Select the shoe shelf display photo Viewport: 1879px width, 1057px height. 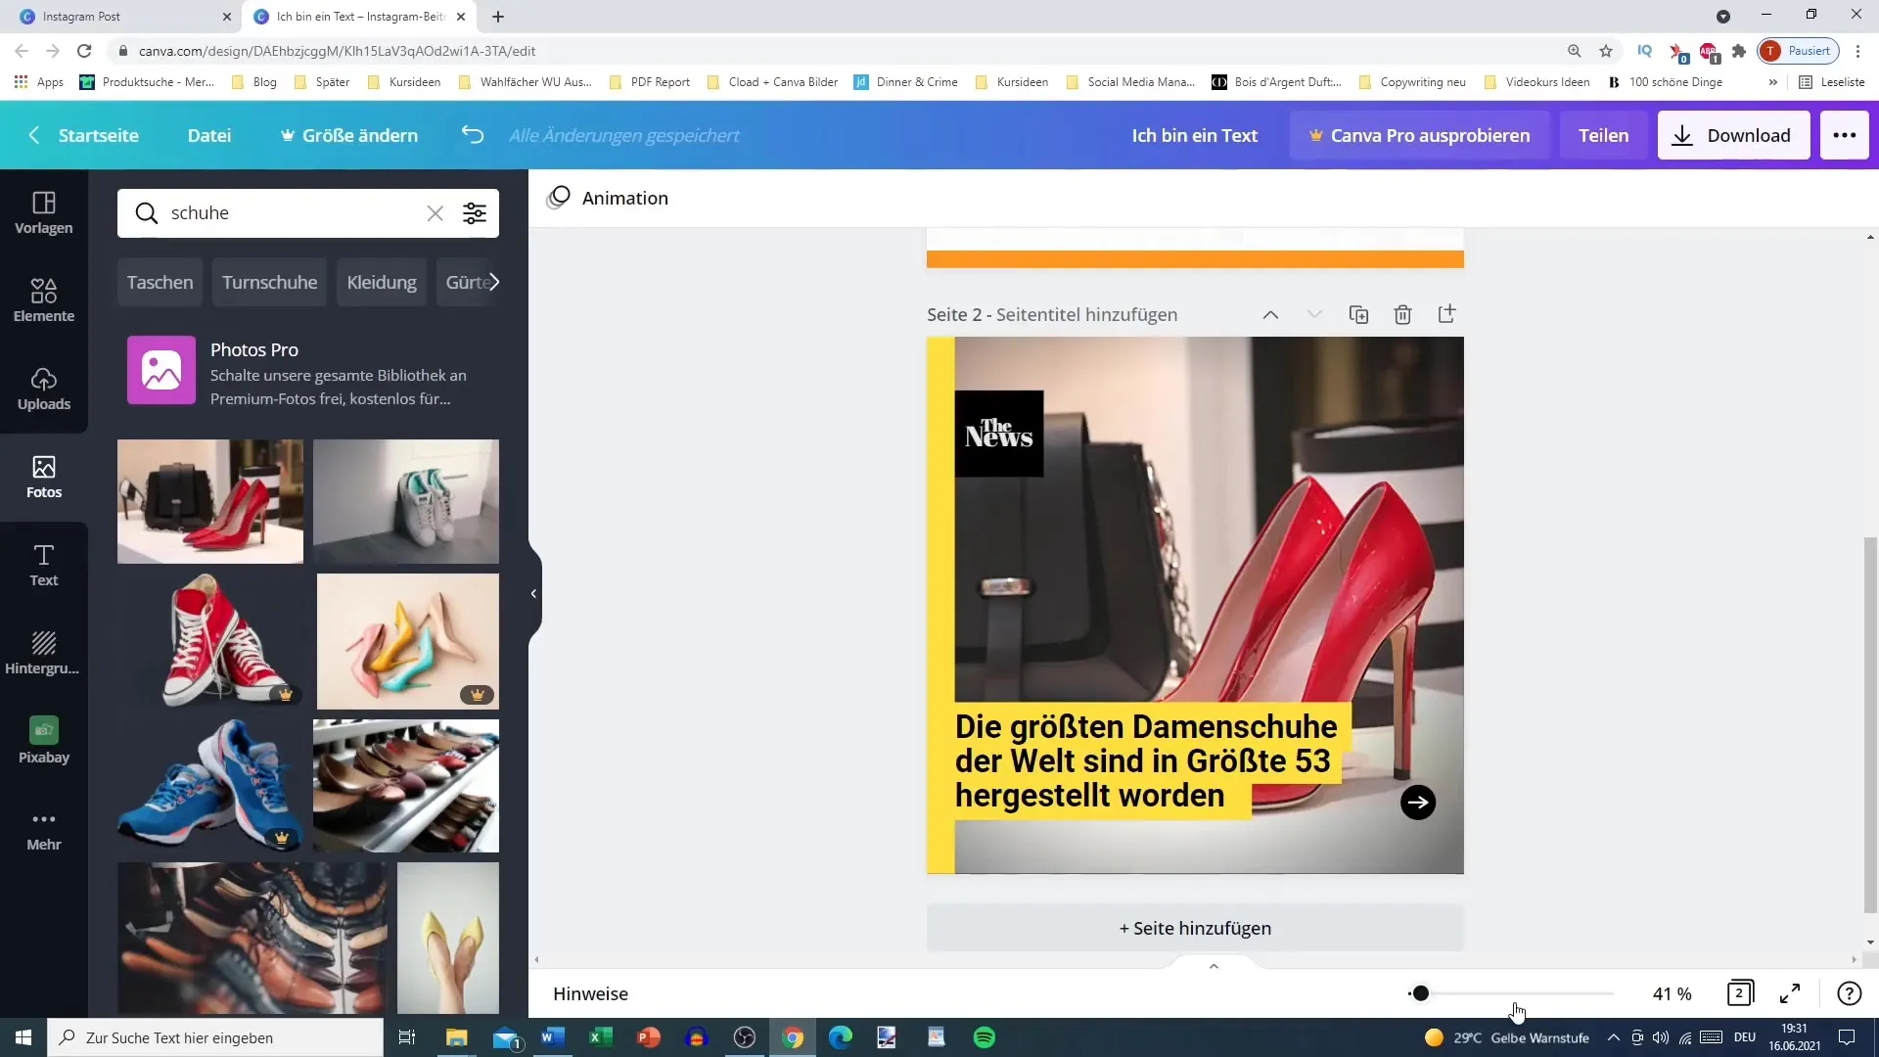pos(406,785)
